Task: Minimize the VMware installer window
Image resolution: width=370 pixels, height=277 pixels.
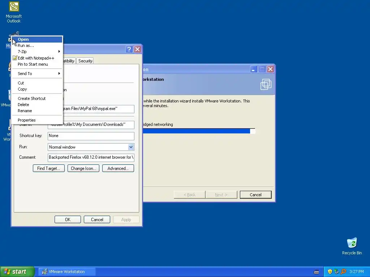Action: [254, 69]
